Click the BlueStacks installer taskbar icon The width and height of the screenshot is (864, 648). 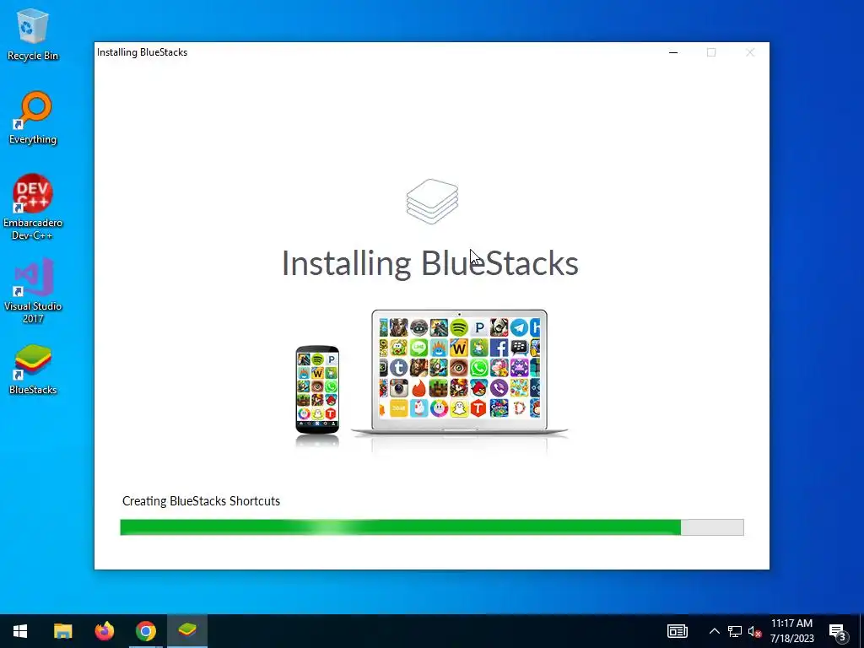[186, 631]
